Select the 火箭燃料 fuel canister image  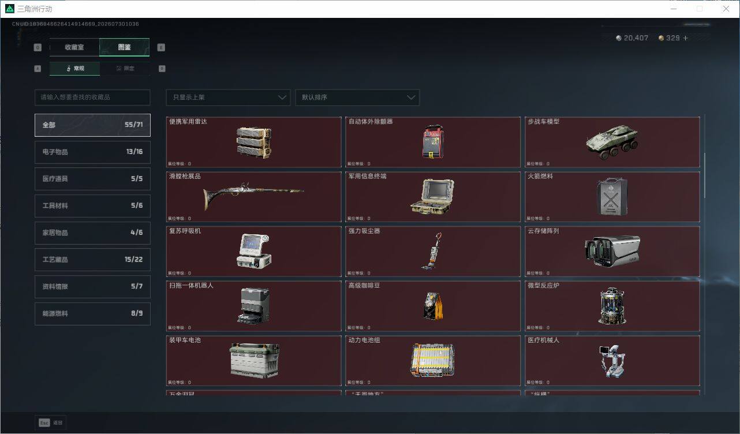612,197
